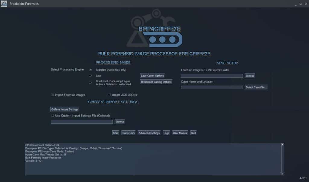Click the Quit button
This screenshot has width=309, height=182.
tap(193, 133)
